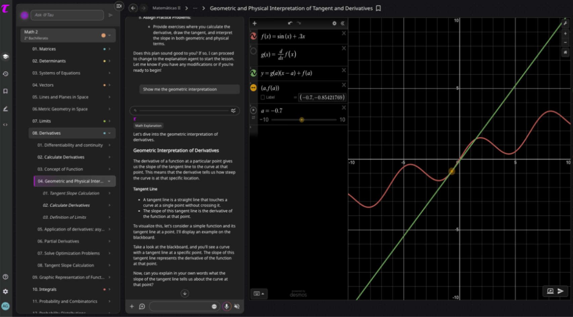The height and width of the screenshot is (317, 573).
Task: Click the Matemáticas II breadcrumb link
Action: (x=166, y=8)
